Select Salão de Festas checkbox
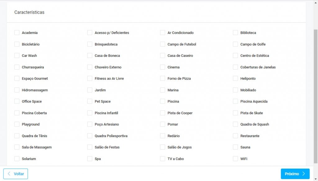Image resolution: width=318 pixels, height=181 pixels. (90, 147)
